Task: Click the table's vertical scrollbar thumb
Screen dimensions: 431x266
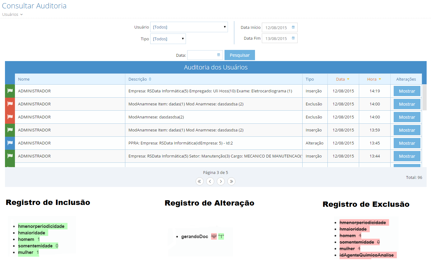Action: point(424,97)
